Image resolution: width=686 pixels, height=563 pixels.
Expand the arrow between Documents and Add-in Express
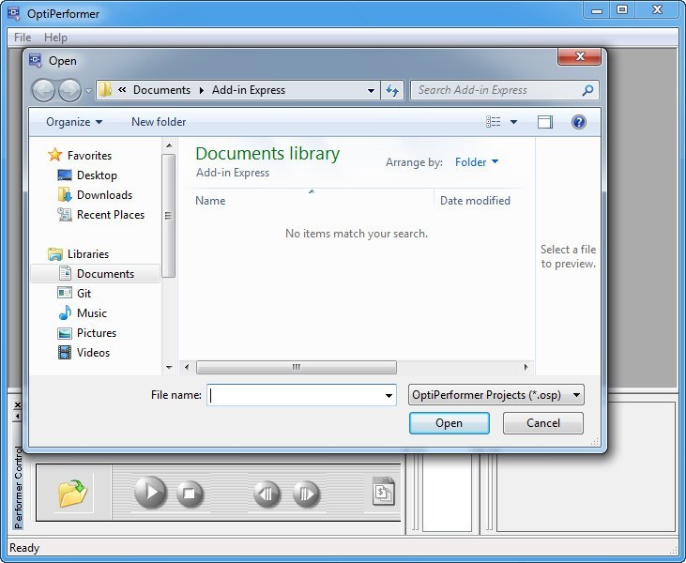[x=201, y=90]
